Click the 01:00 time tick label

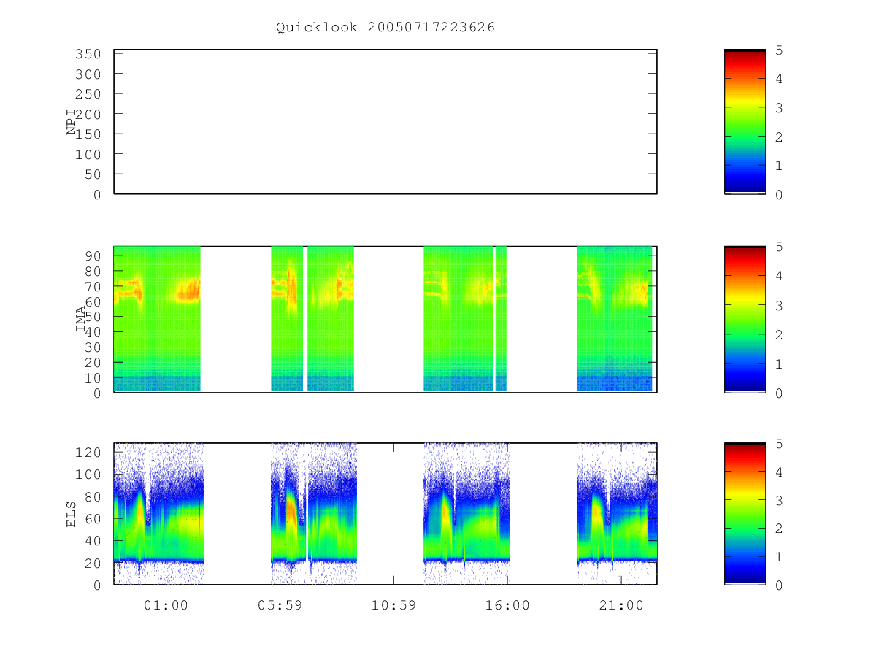pos(166,605)
